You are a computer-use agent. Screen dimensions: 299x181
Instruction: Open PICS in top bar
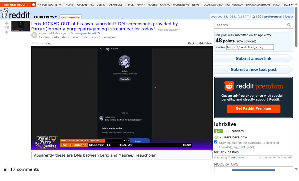coord(131,5)
